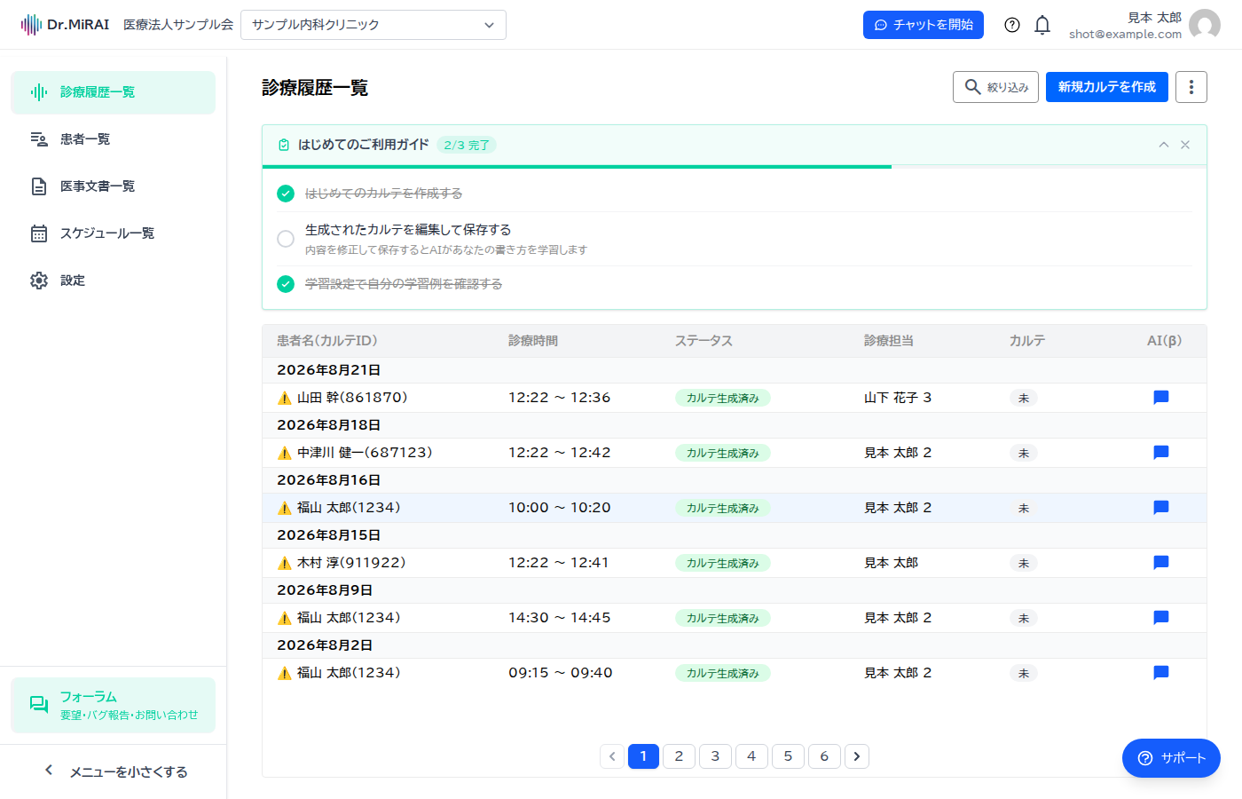Click the clipboard icon in guide header
The height and width of the screenshot is (799, 1242).
click(284, 145)
